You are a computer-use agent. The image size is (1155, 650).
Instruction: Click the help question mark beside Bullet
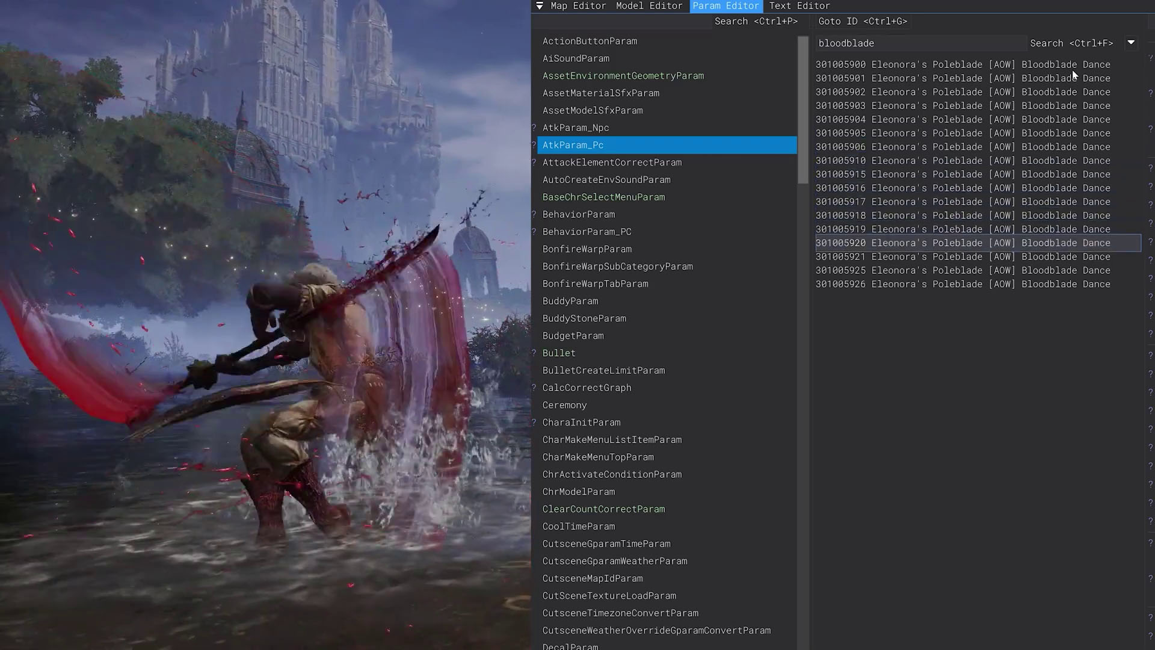tap(534, 353)
